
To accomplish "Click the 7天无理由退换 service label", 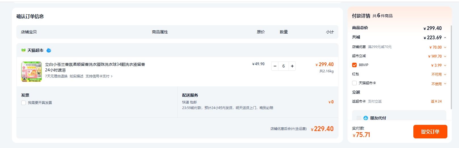I will pyautogui.click(x=56, y=76).
